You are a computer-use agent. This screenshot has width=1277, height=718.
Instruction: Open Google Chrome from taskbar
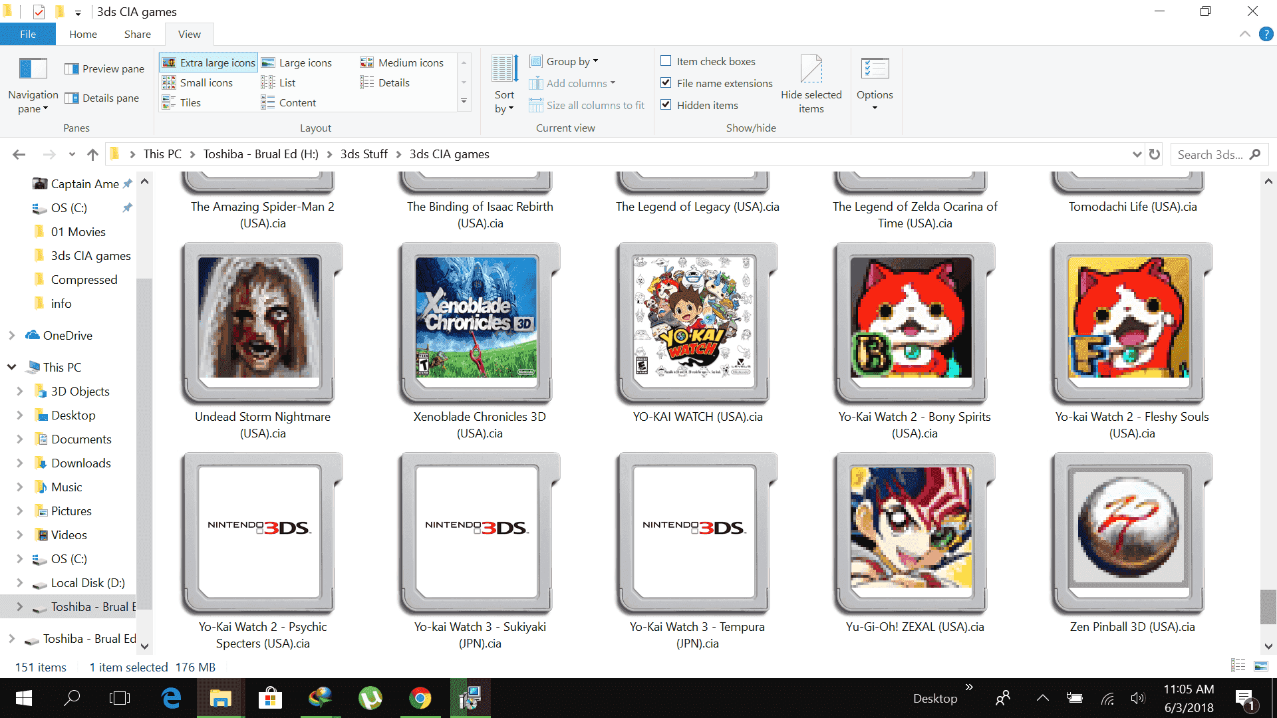point(420,698)
